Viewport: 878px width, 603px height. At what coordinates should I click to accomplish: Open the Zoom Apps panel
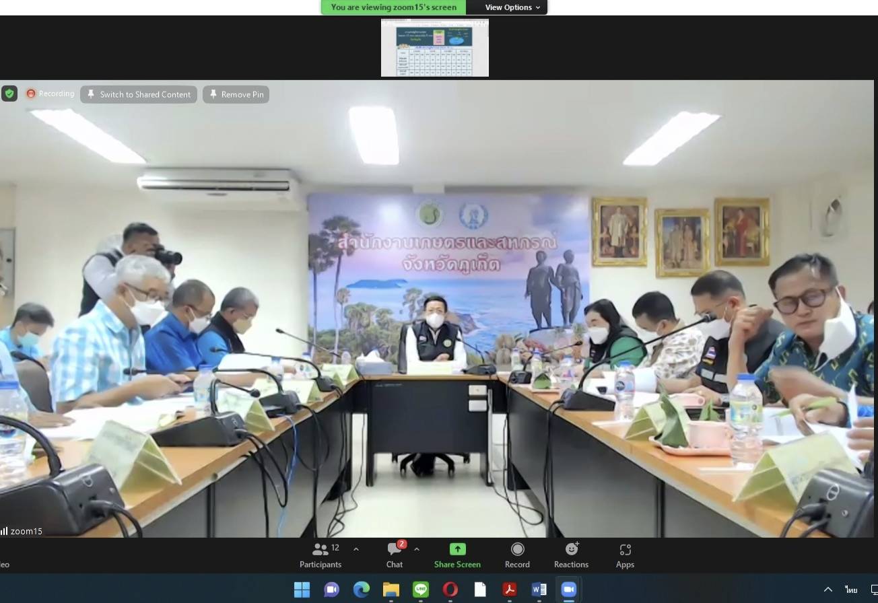click(625, 556)
